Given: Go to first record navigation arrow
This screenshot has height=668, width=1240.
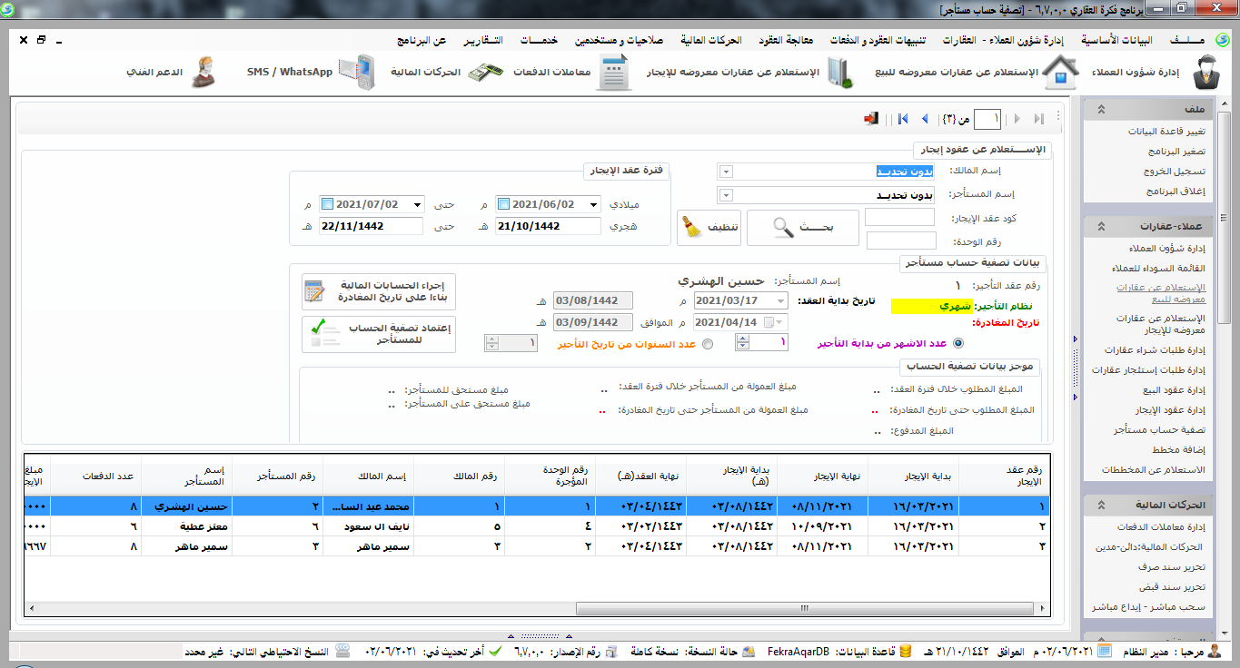Looking at the screenshot, I should pos(903,119).
